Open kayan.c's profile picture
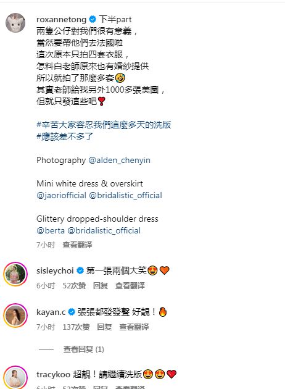This screenshot has height=389, width=285. 15,316
